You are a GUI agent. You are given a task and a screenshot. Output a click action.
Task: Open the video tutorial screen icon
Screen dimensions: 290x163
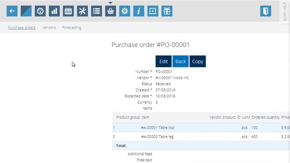(153, 11)
